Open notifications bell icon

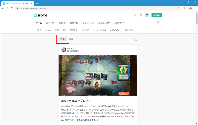141,15
